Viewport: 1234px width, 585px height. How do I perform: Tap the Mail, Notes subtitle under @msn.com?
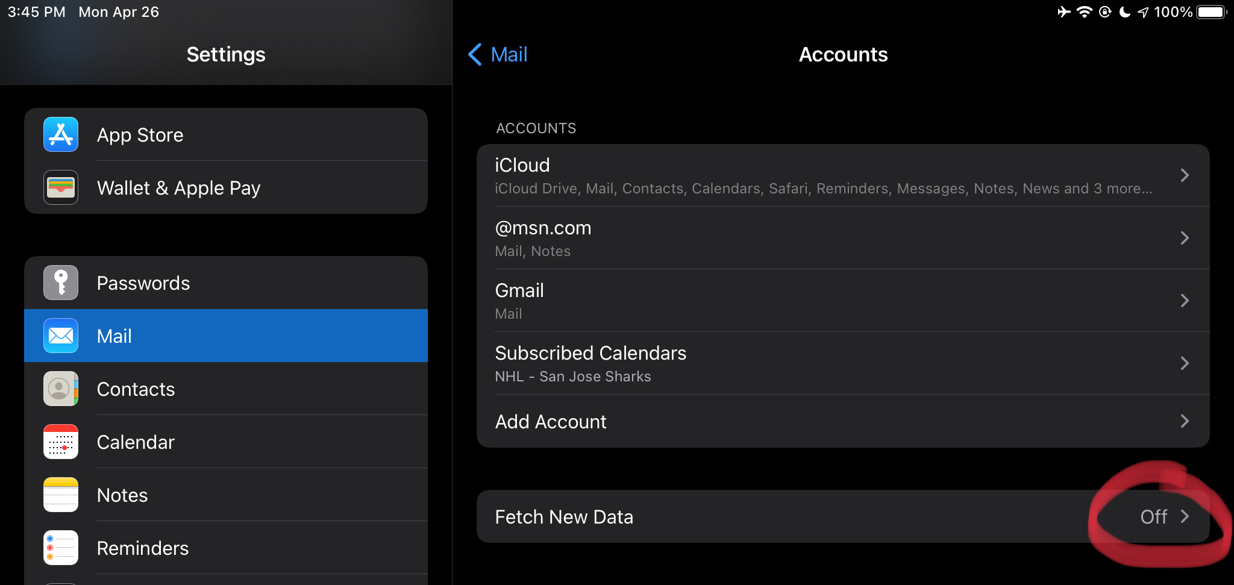[533, 251]
